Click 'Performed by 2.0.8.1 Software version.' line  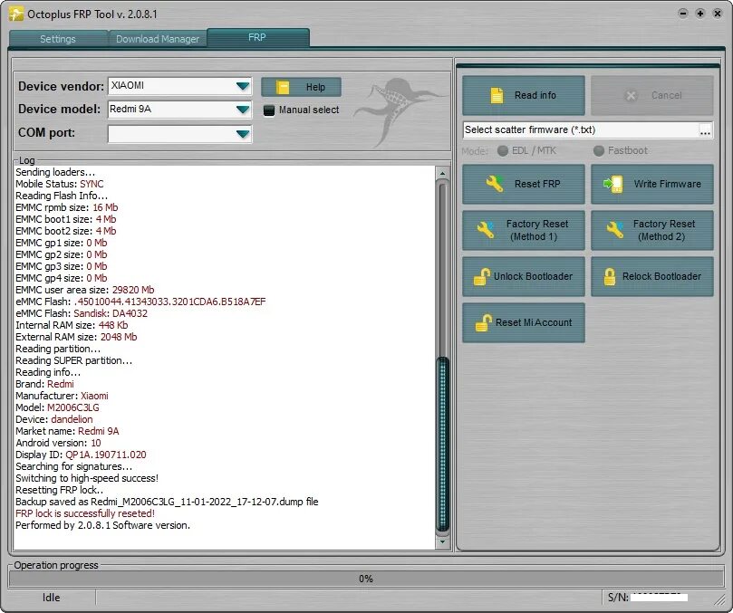[x=103, y=525]
